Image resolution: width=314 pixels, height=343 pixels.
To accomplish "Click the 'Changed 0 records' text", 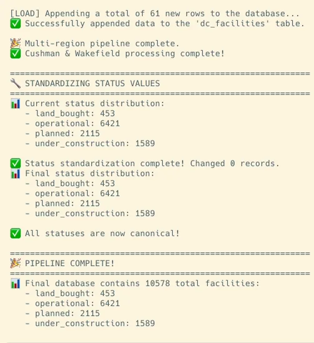I will pos(232,164).
